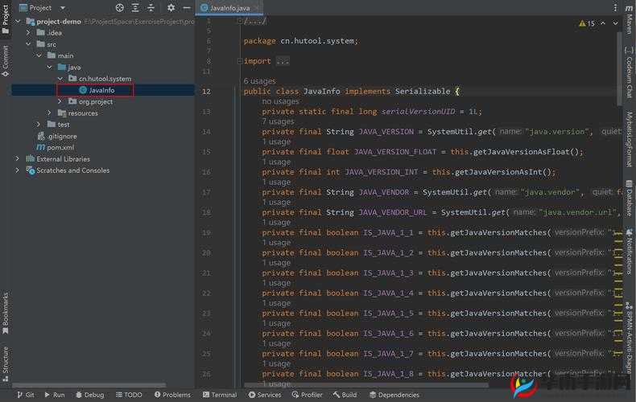Toggle the Commit tool window

[6, 60]
